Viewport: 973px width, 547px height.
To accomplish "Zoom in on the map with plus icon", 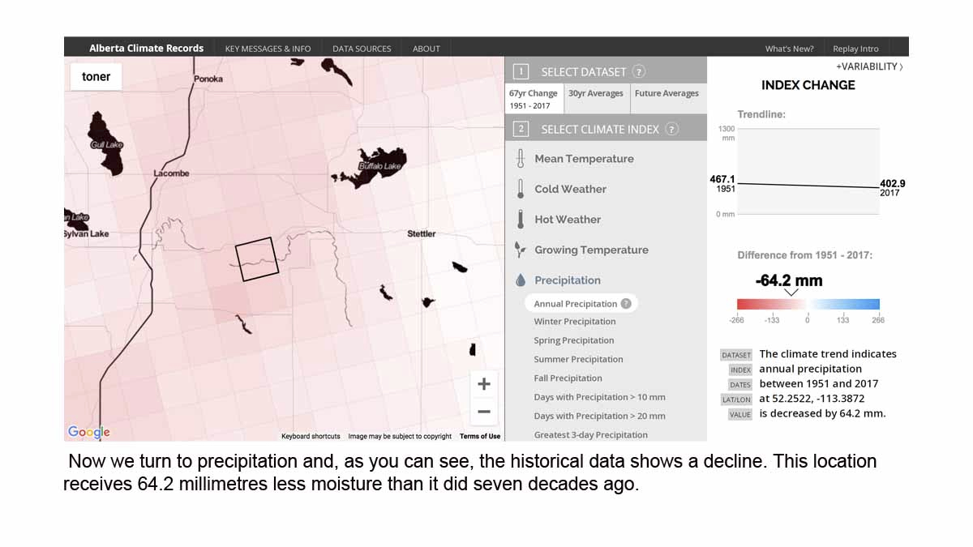I will click(x=483, y=383).
